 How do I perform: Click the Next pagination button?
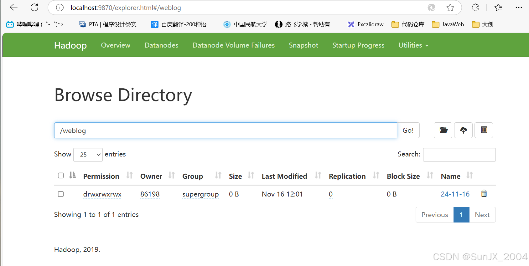click(x=482, y=215)
